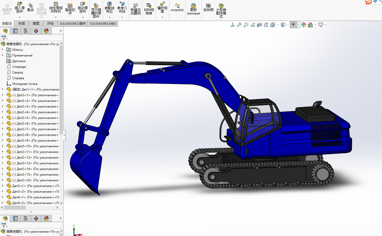
Task: Open ConfigurationManager tab in upper panel
Action: [26, 31]
